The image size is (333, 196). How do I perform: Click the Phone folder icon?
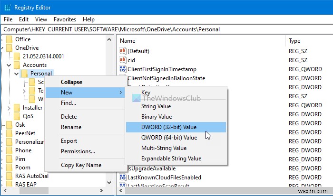click(10, 150)
